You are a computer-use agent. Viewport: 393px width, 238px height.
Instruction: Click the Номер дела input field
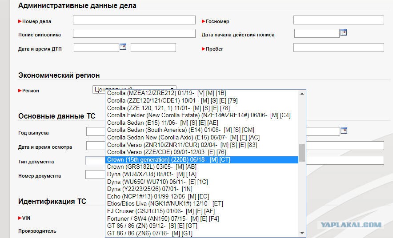(x=134, y=20)
